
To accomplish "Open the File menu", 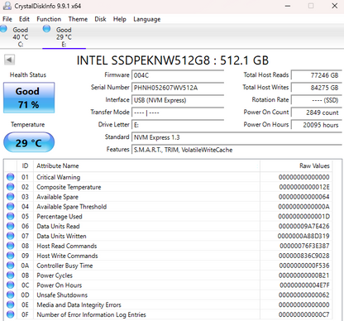I will pos(7,19).
